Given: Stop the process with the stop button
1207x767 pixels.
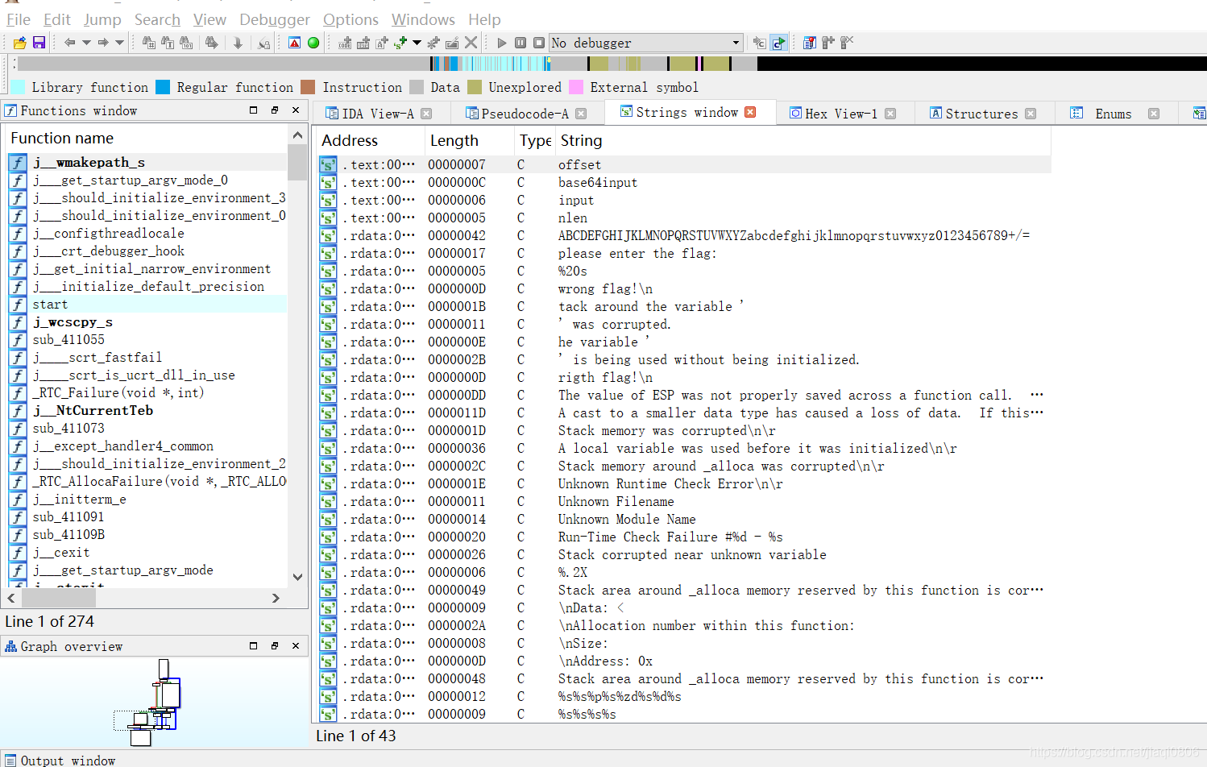Looking at the screenshot, I should click(539, 43).
